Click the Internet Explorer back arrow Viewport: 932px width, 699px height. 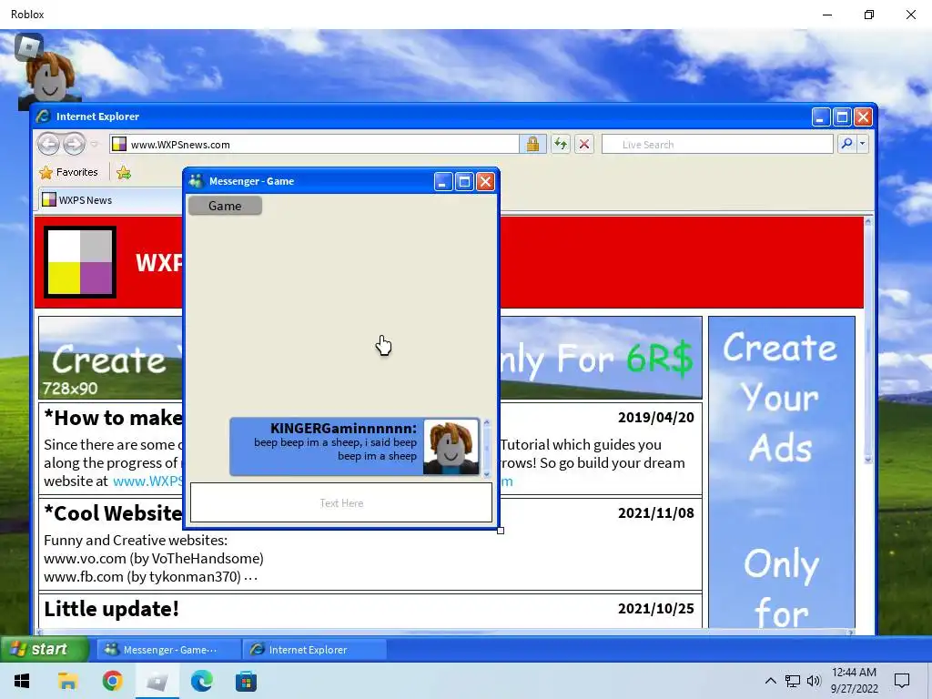[x=49, y=144]
